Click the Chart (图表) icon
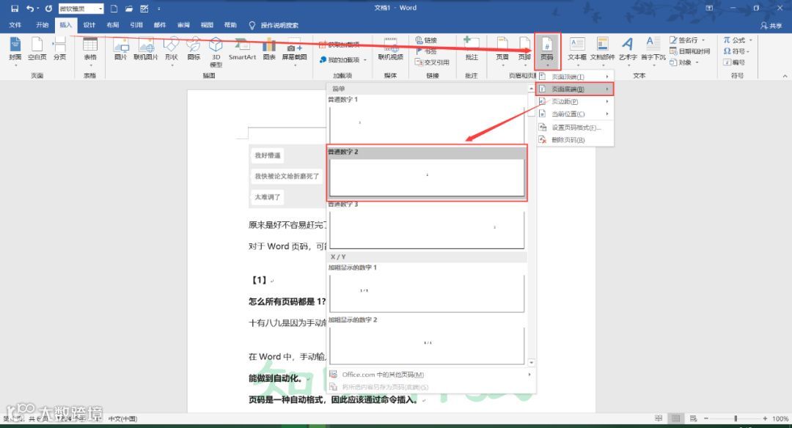 [269, 49]
